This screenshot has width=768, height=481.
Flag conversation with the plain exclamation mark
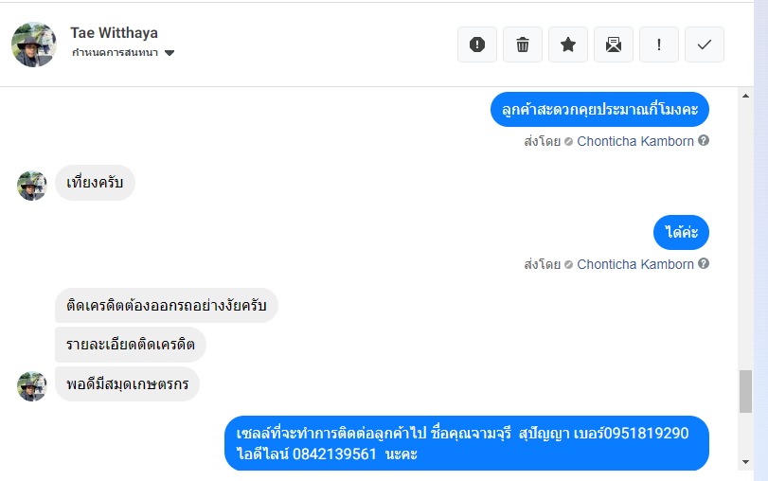(x=659, y=45)
